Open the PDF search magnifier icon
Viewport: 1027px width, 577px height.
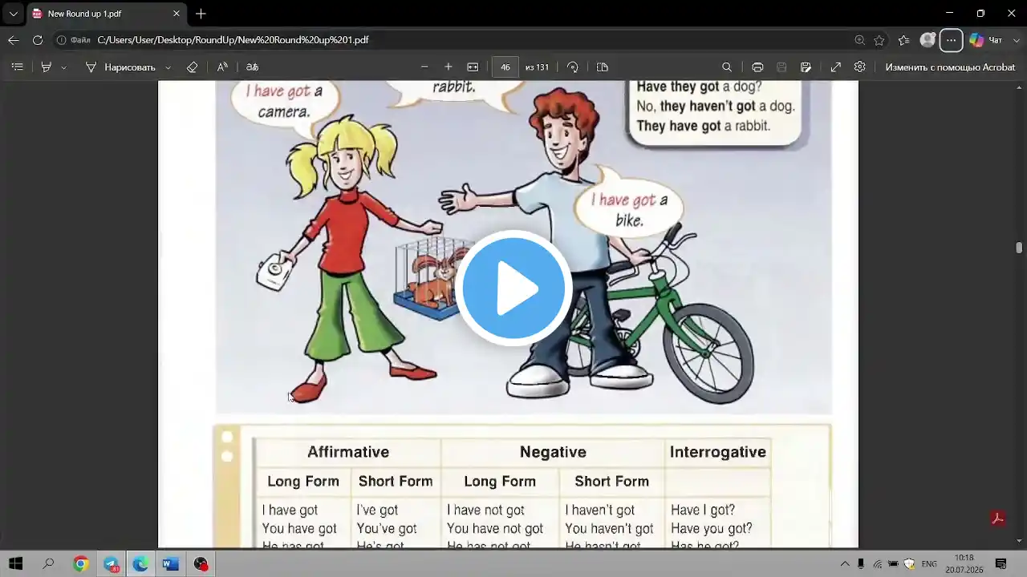727,67
